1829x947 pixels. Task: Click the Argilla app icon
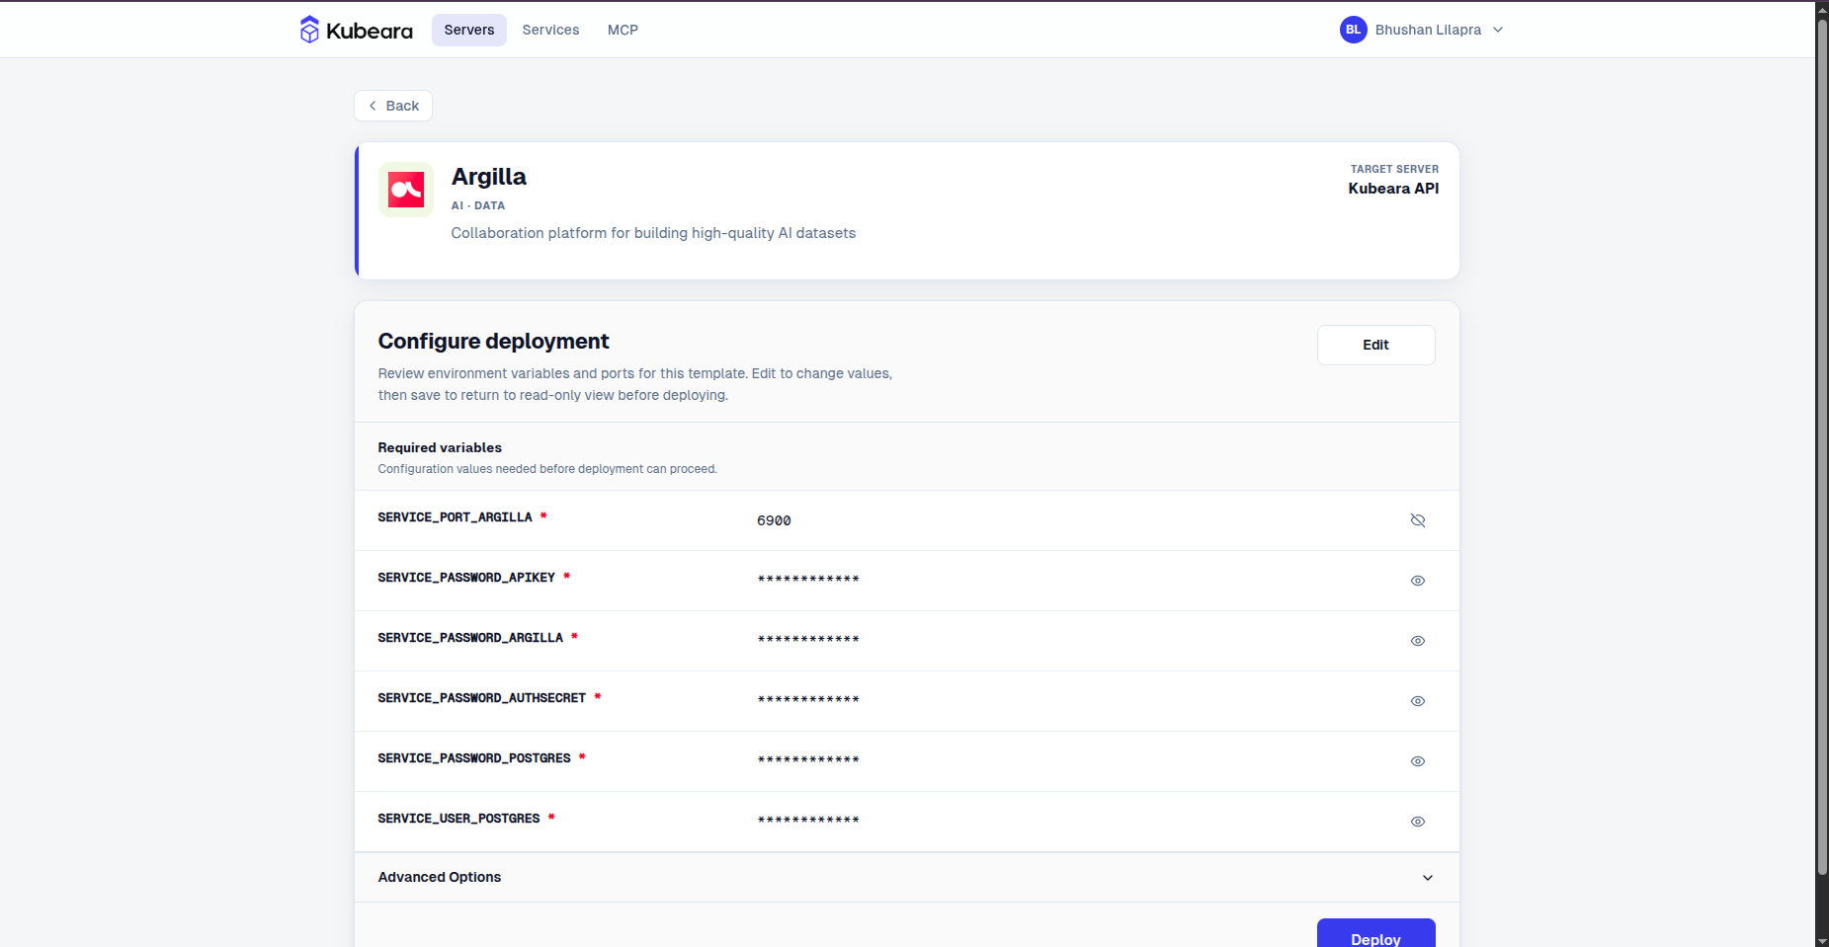406,190
